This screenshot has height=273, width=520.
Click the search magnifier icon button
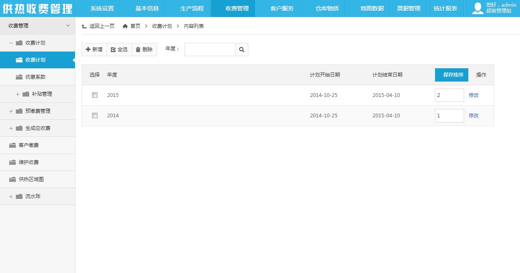pyautogui.click(x=242, y=50)
